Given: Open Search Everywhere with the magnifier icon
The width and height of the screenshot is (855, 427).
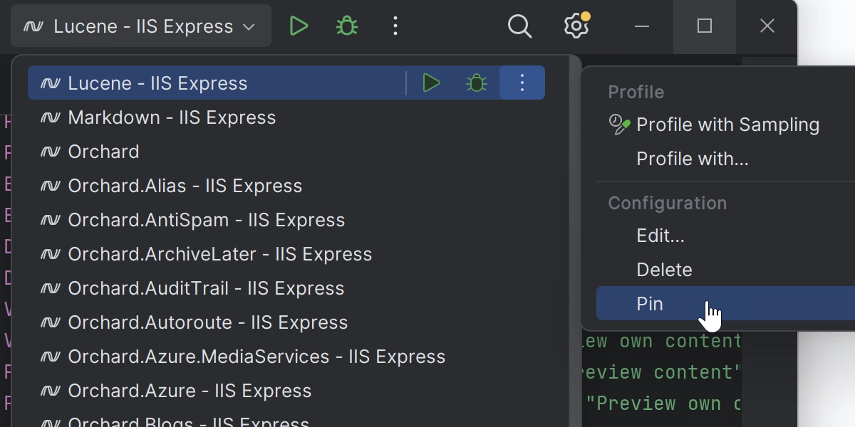Looking at the screenshot, I should coord(520,26).
